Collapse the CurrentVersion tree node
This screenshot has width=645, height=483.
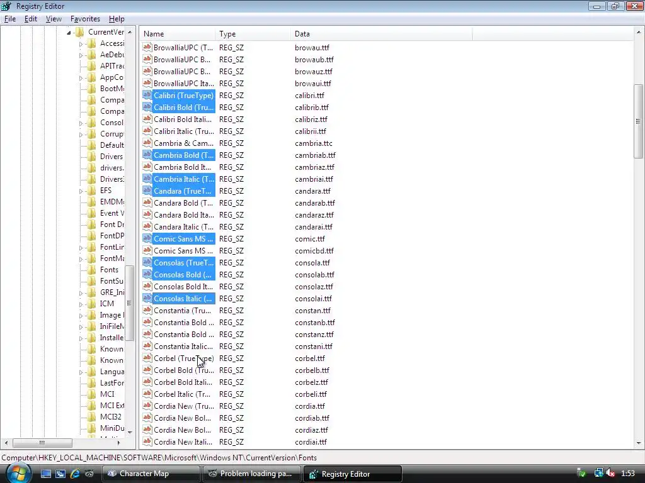pos(69,33)
